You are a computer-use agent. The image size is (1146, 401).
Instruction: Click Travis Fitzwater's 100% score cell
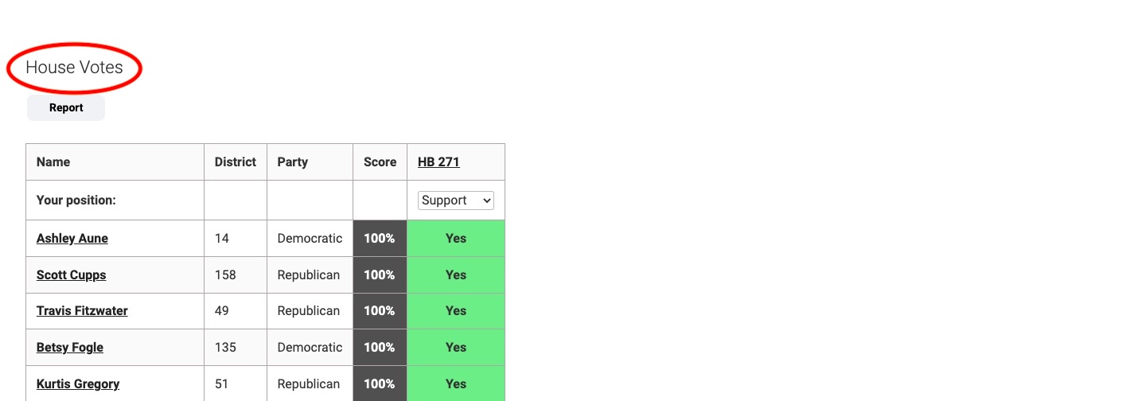coord(380,311)
